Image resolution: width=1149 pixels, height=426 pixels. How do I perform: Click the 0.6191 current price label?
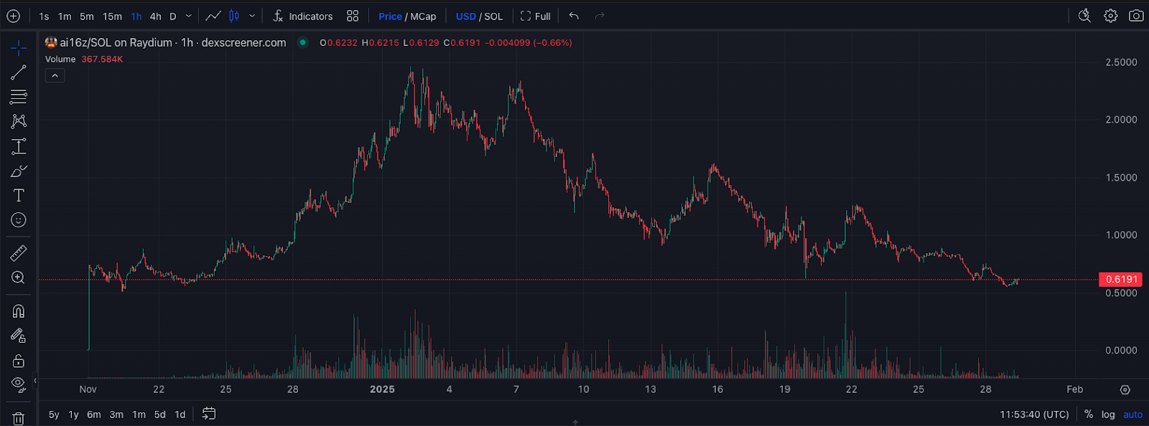pyautogui.click(x=1121, y=280)
